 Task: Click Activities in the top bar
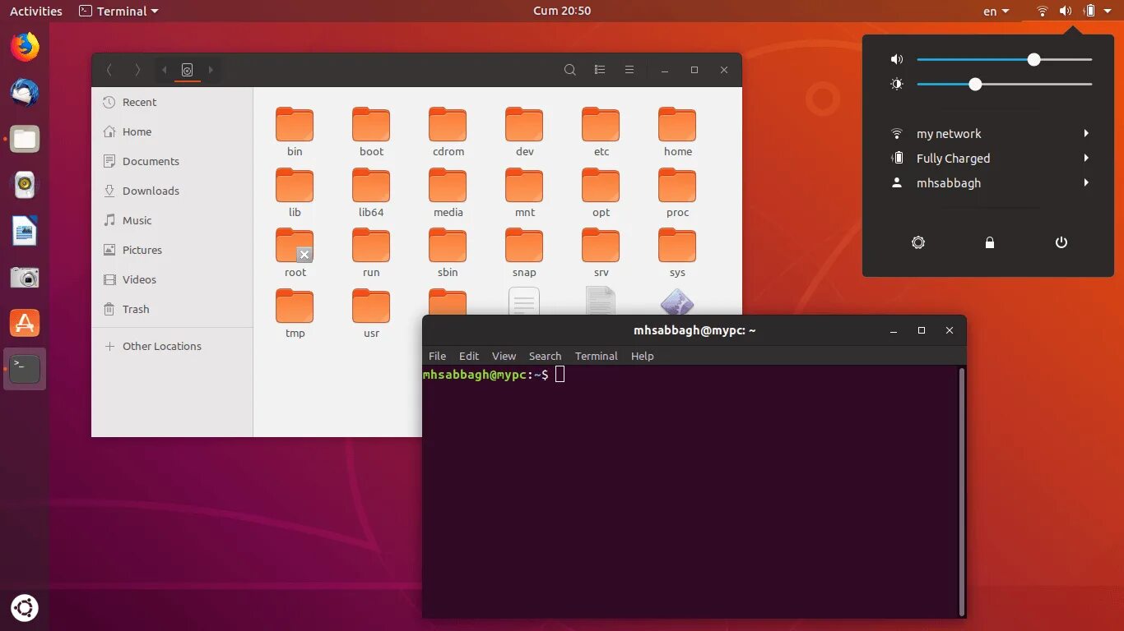point(35,11)
